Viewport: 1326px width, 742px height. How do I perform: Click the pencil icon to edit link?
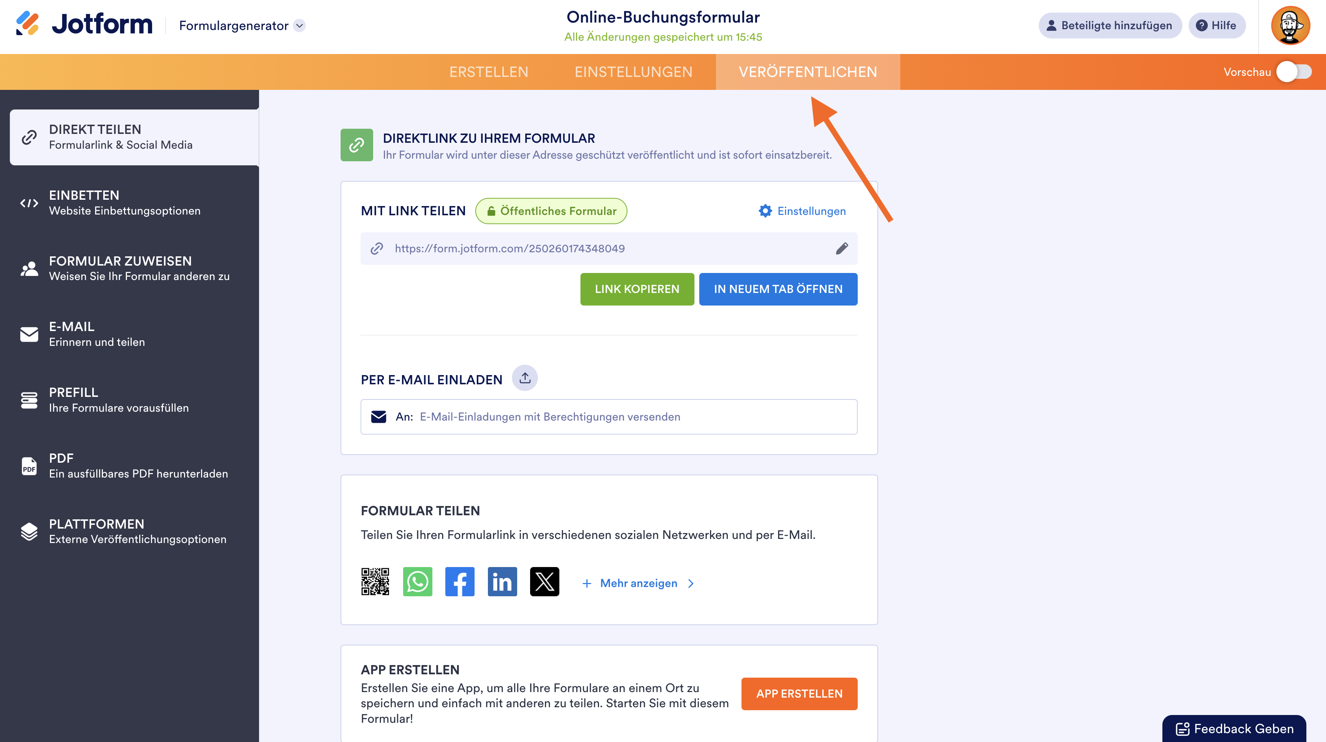click(842, 248)
